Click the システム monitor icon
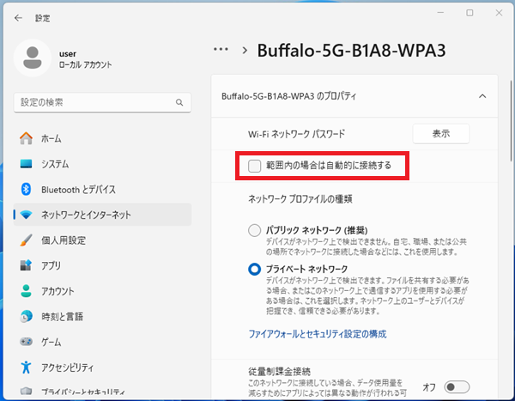Viewport: 515px width, 401px height. [x=26, y=164]
